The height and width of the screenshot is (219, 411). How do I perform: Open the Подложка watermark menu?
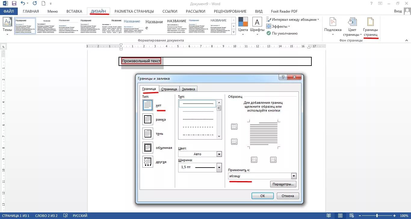click(x=333, y=26)
